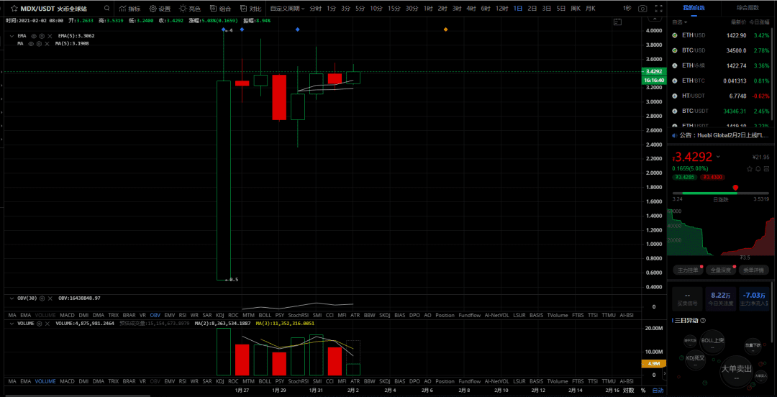Toggle fullscreen chart mode icon
Screen dimensions: 777x397
[658, 9]
